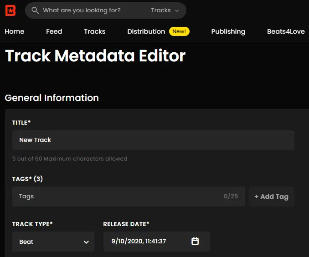Click the General Information section heading
Viewport: 309px width, 257px height.
(51, 98)
